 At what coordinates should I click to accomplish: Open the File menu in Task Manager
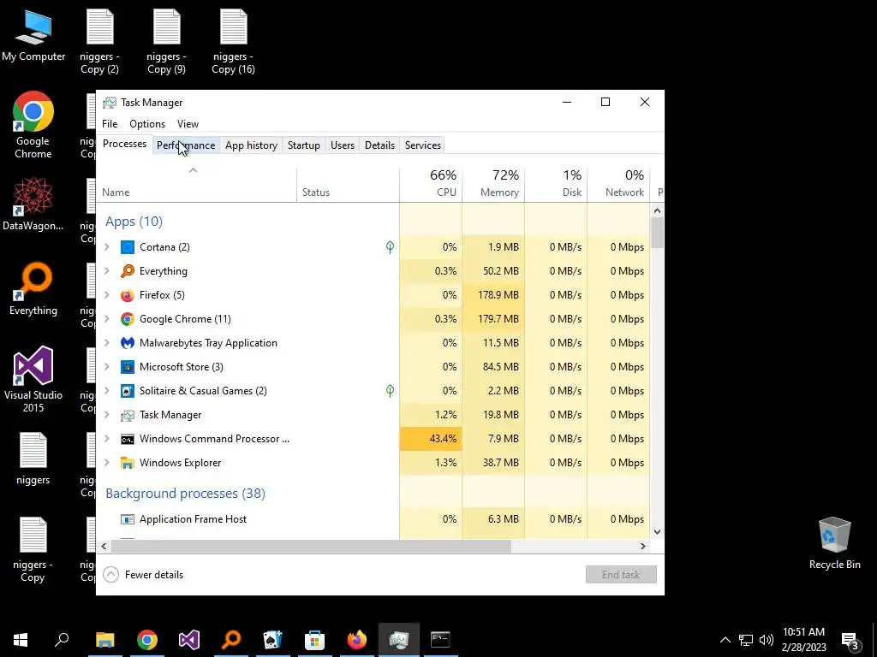(110, 124)
